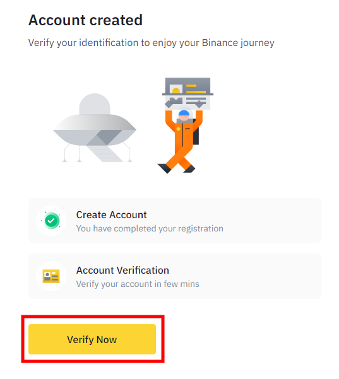Click the astronaut's black boots
This screenshot has height=379, width=339.
click(176, 168)
